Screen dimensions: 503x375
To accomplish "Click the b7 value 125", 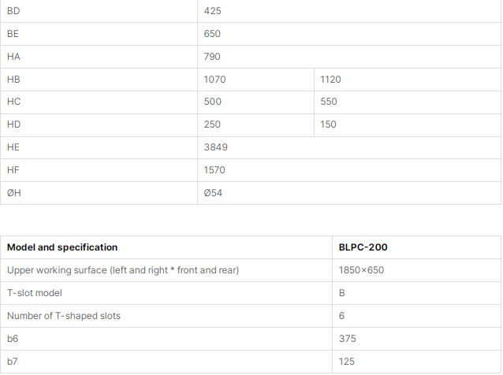I will [x=347, y=362].
